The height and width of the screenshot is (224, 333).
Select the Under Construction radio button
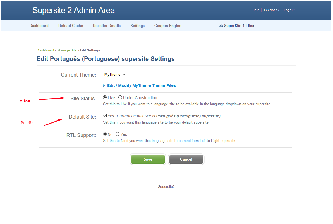pyautogui.click(x=120, y=97)
